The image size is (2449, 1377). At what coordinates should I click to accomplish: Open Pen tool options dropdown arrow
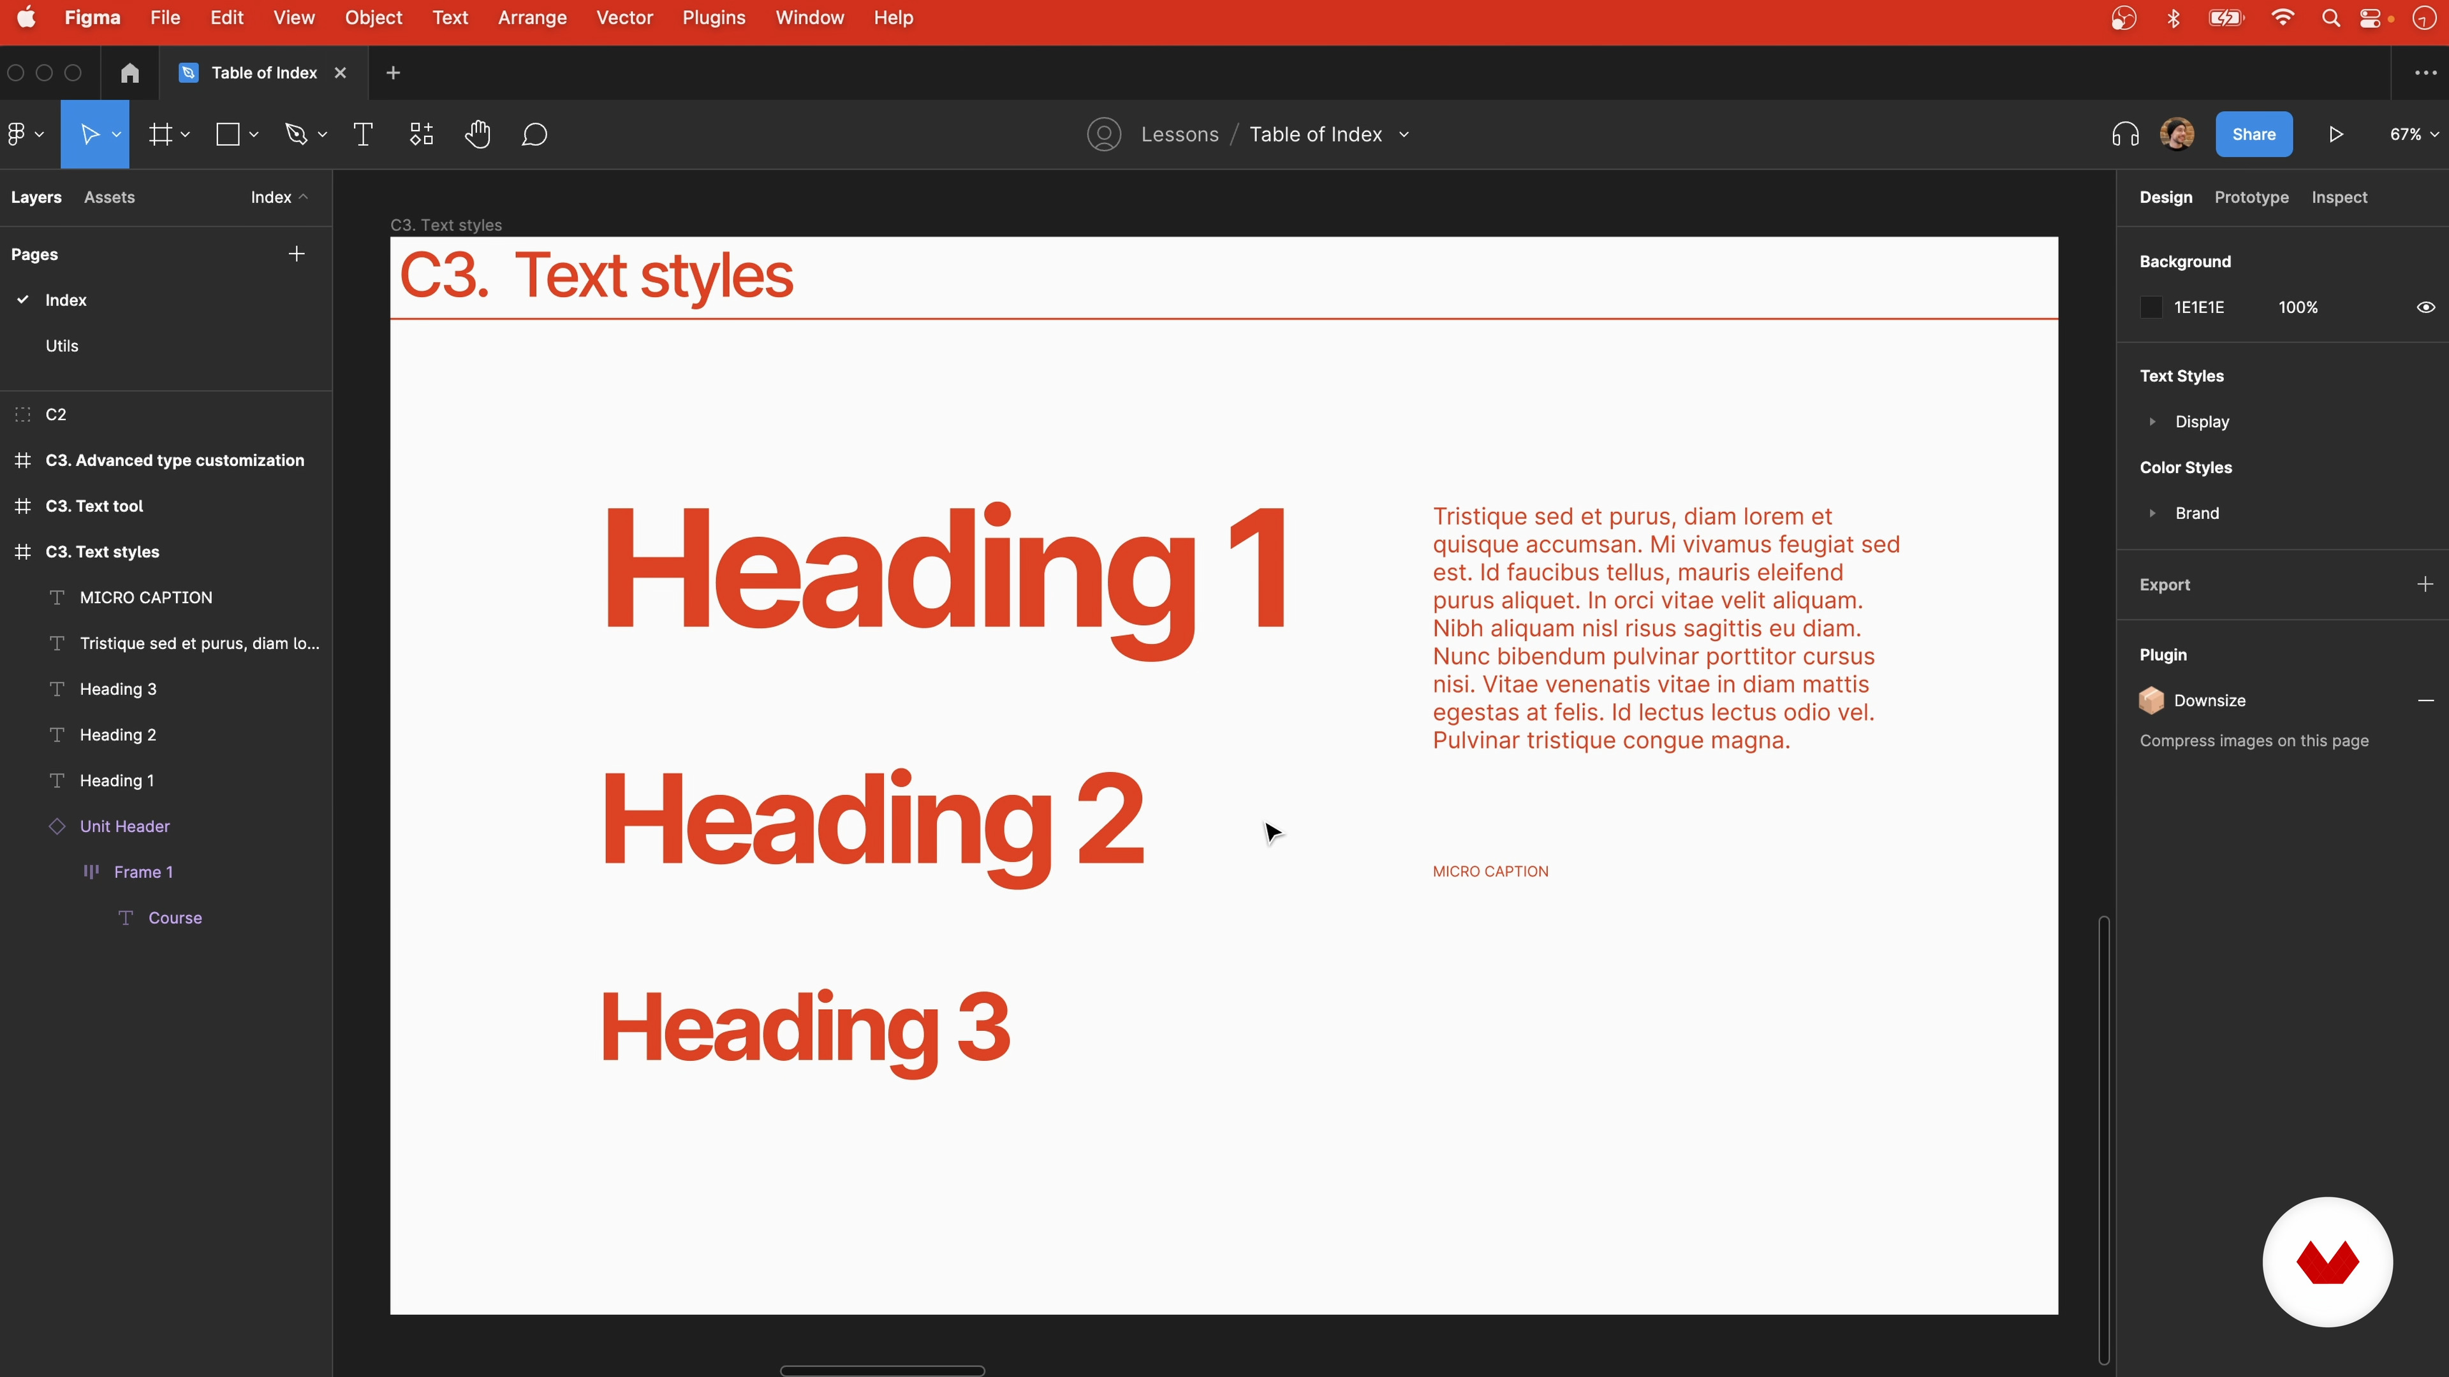pyautogui.click(x=322, y=135)
